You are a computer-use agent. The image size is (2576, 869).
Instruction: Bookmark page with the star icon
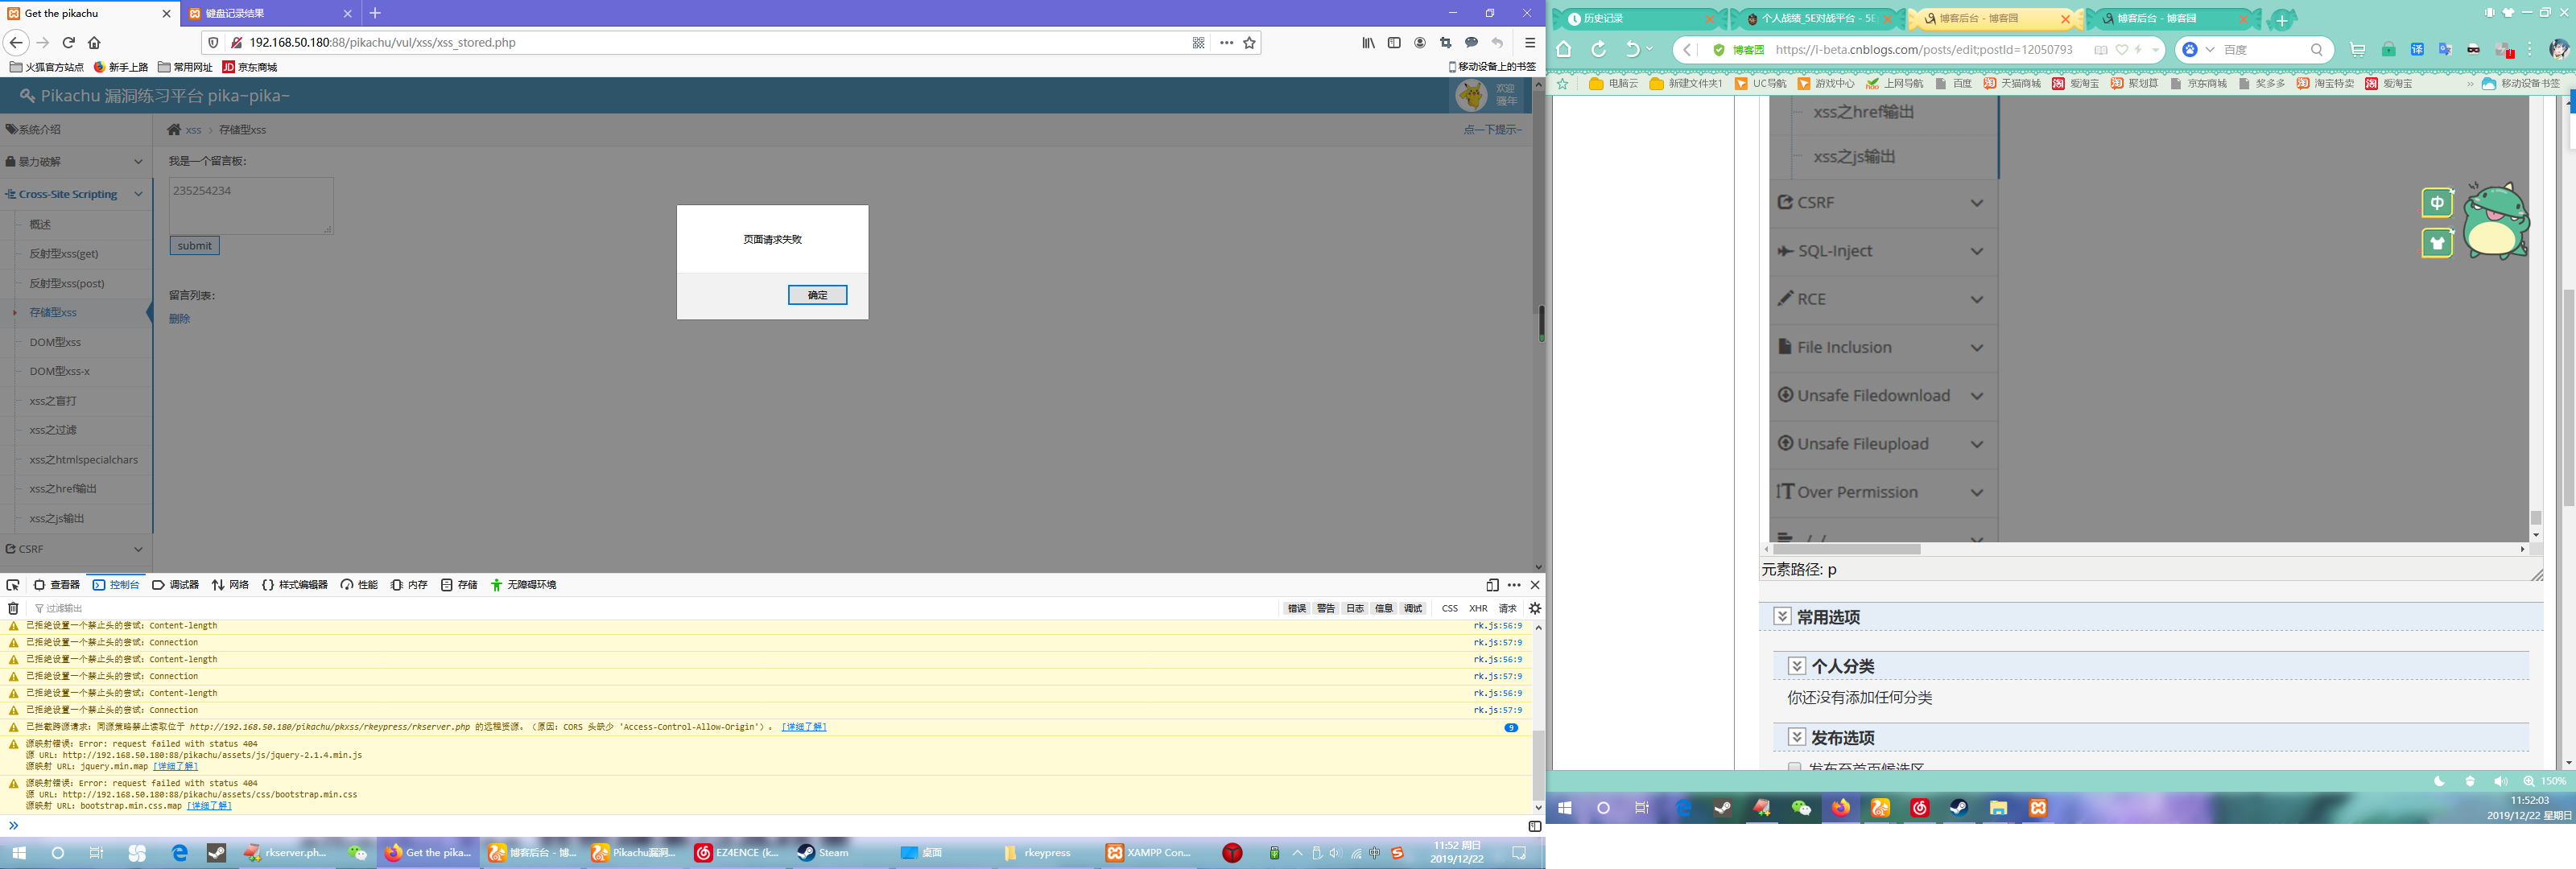click(x=1249, y=43)
